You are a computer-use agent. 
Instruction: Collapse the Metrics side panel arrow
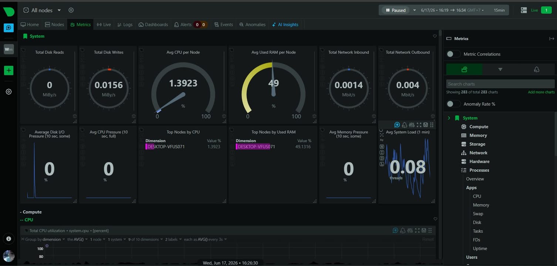551,38
